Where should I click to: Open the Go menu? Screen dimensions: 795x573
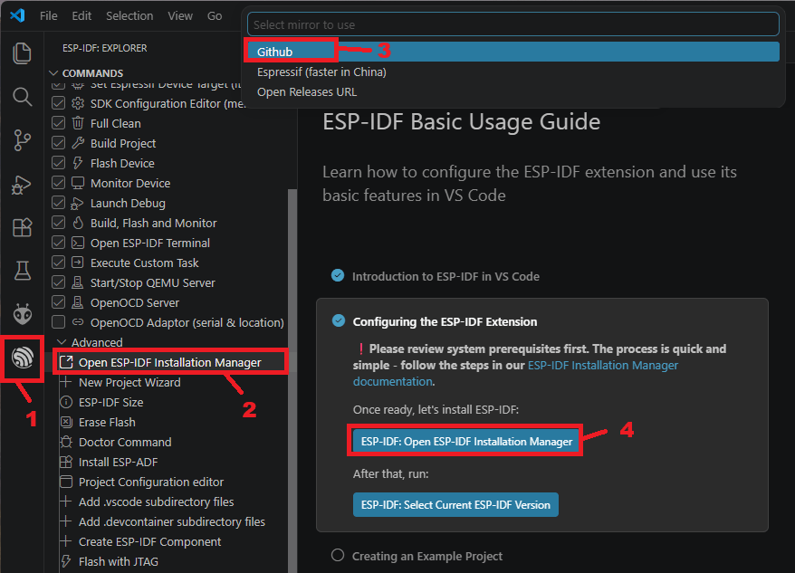215,15
